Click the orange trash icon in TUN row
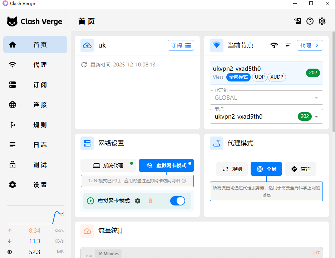 pyautogui.click(x=151, y=201)
